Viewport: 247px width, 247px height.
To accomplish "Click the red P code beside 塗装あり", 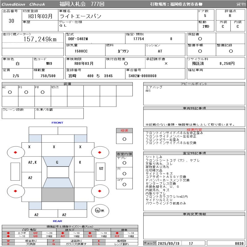I will (x=53, y=241).
